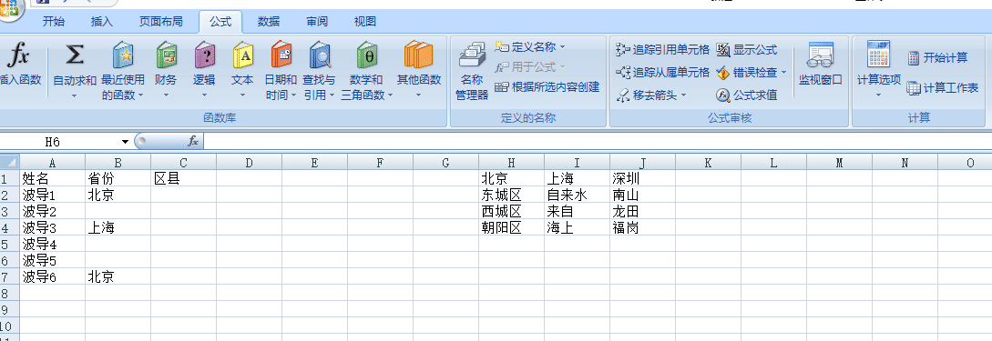Select cell A1 containing 姓名
This screenshot has width=992, height=341.
coord(53,179)
